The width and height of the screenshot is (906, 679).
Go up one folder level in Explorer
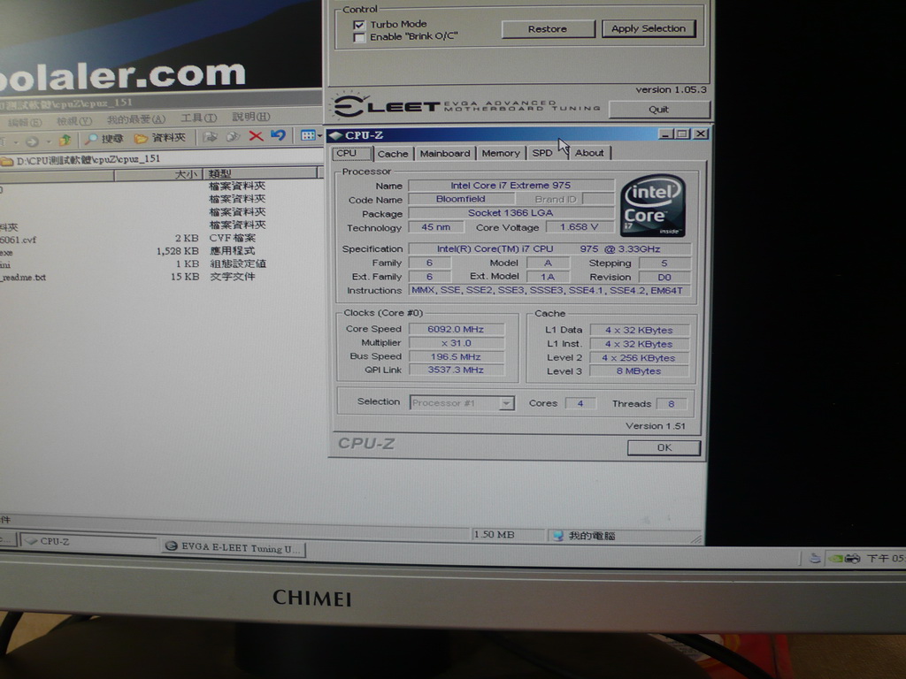click(x=65, y=140)
